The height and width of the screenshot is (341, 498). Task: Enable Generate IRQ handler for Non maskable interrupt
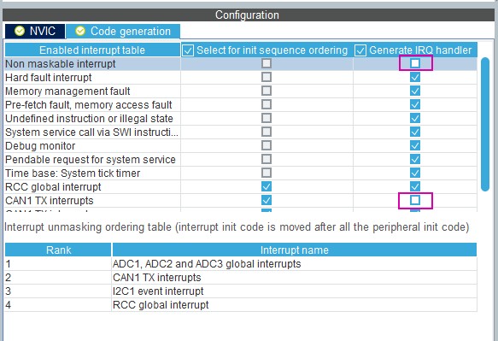pos(415,63)
